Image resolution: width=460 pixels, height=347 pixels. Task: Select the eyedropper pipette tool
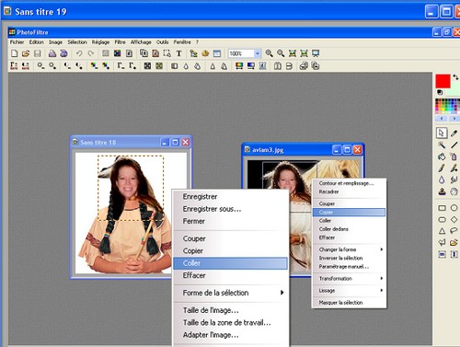[x=454, y=133]
